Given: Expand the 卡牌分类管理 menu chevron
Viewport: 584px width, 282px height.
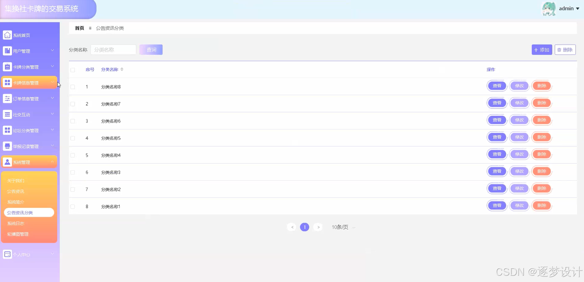Looking at the screenshot, I should (52, 66).
